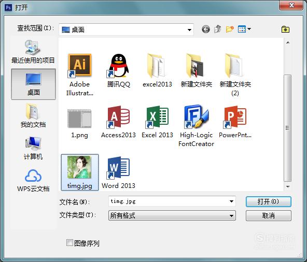Open the 文件类型 所有格式 dropdown
Image resolution: width=307 pixels, height=262 pixels.
(x=172, y=216)
